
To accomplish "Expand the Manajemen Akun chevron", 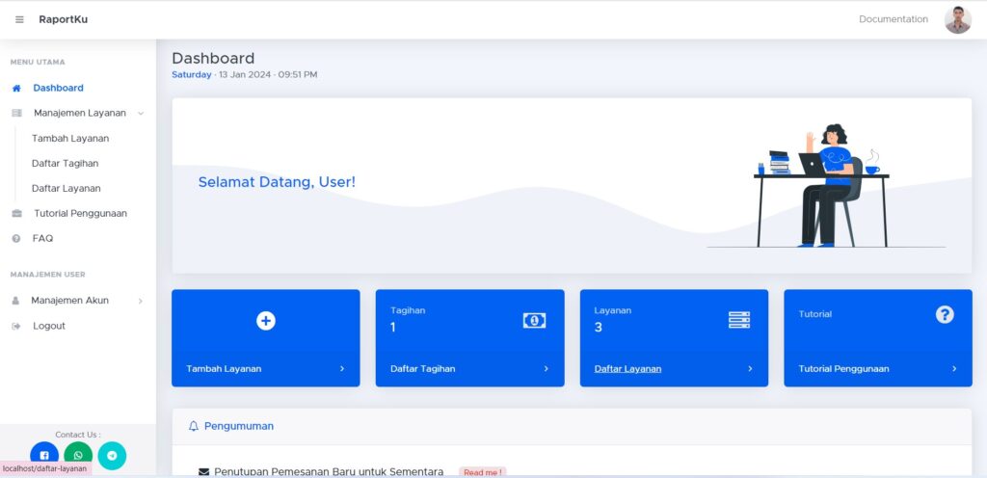I will pyautogui.click(x=141, y=302).
